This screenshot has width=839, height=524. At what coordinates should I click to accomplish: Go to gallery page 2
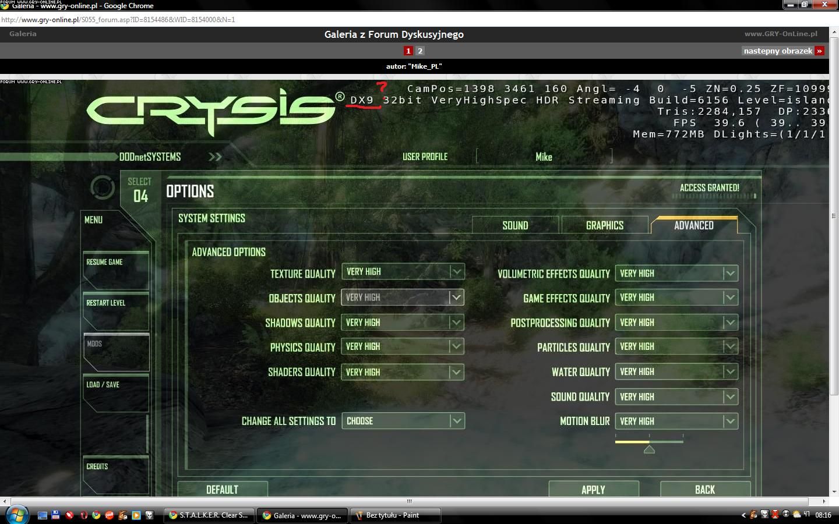click(420, 51)
